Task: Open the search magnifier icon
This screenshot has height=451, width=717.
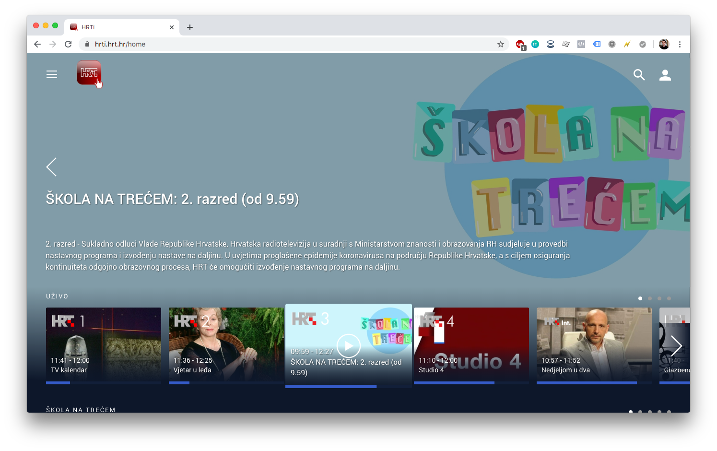Action: (639, 74)
